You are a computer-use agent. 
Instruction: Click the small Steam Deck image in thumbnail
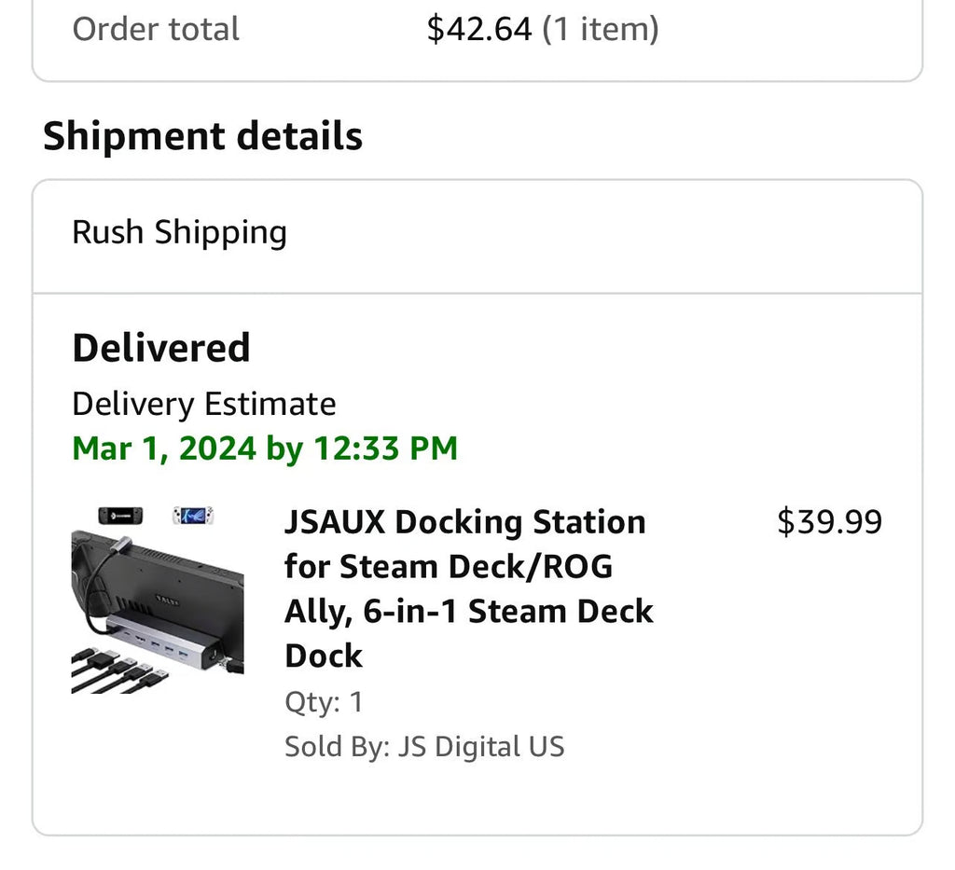[x=119, y=515]
